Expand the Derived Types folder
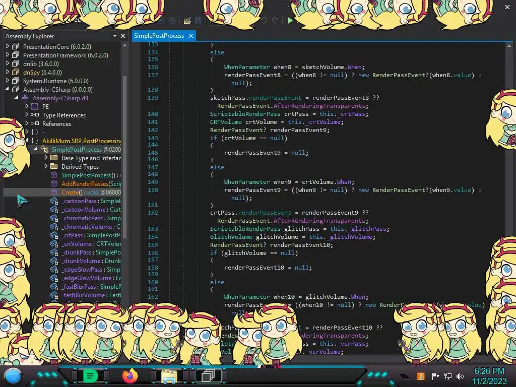The height and width of the screenshot is (387, 516). (46, 166)
